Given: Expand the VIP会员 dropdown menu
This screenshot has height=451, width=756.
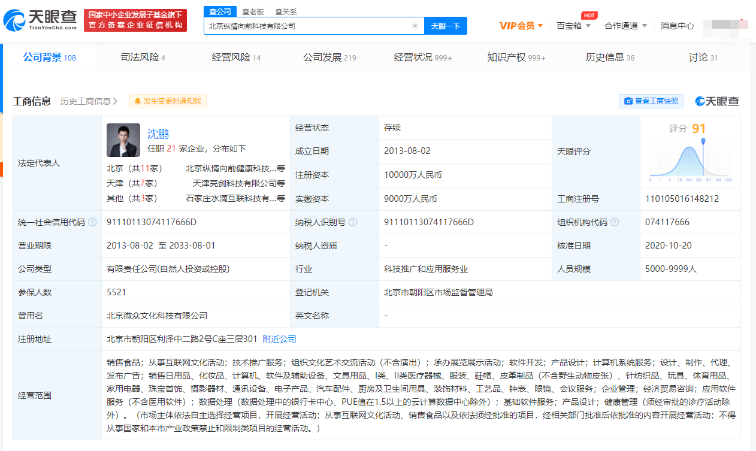Looking at the screenshot, I should click(x=521, y=26).
